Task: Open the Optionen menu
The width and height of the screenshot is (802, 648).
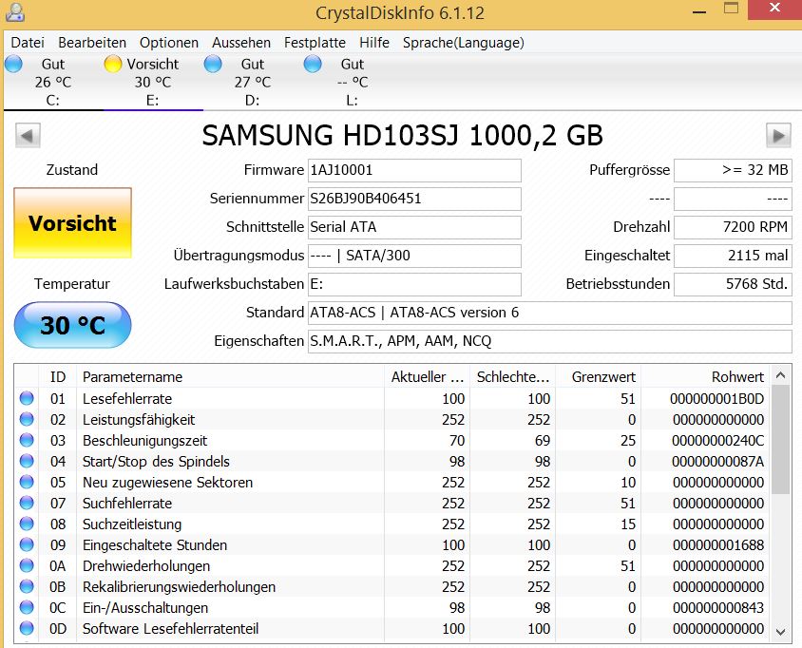Action: point(169,43)
